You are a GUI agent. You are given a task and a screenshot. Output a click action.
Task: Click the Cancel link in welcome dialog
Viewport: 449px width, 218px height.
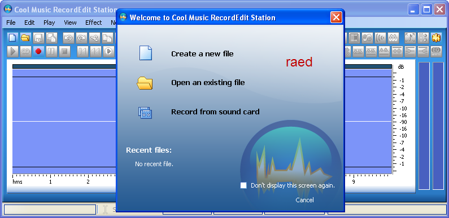pos(304,200)
